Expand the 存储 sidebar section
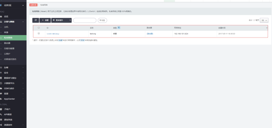 (x=13, y=67)
